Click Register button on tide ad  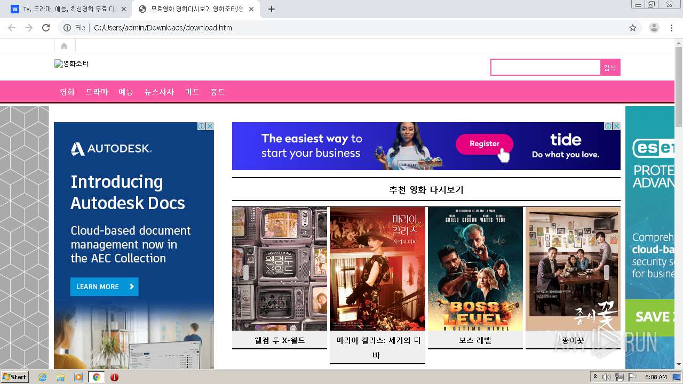click(x=485, y=143)
